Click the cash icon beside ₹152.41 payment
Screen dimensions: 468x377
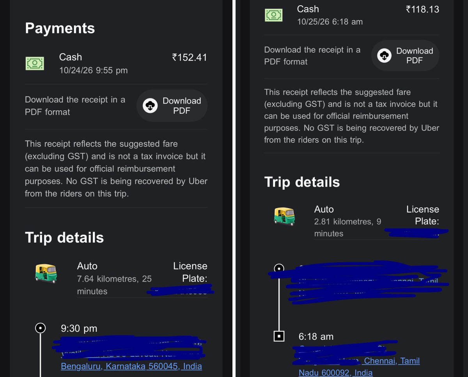[35, 63]
